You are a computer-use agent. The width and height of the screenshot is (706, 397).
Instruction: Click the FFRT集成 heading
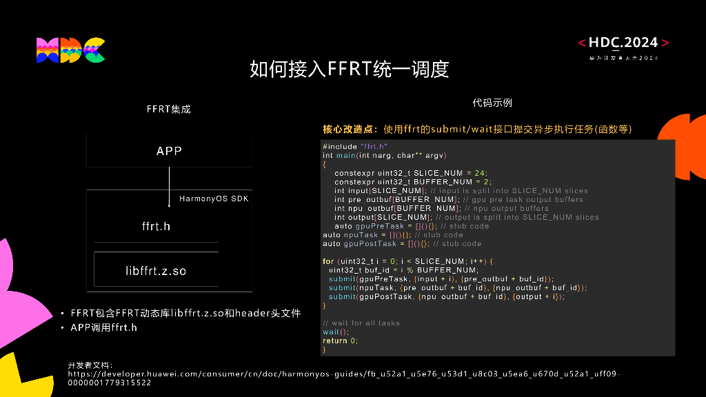(x=168, y=109)
